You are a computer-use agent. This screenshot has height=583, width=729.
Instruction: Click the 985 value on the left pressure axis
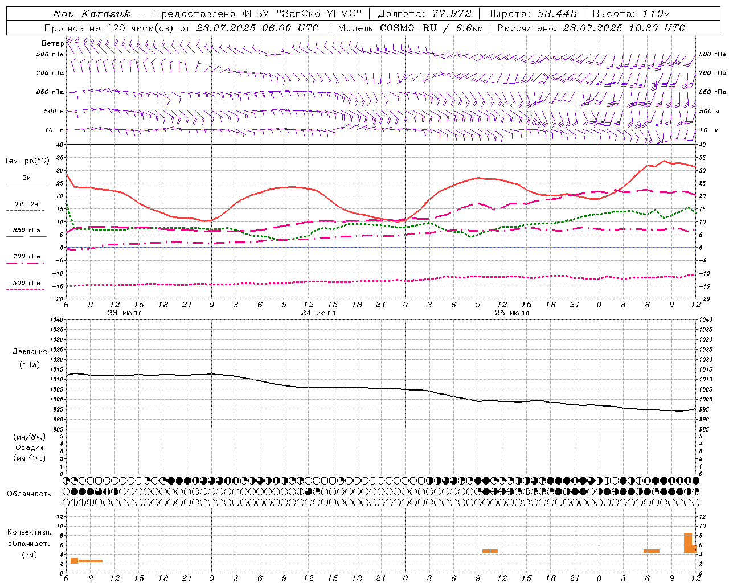pyautogui.click(x=57, y=429)
